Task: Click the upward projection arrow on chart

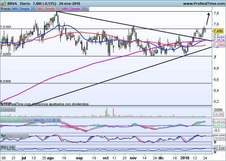Action: [207, 19]
